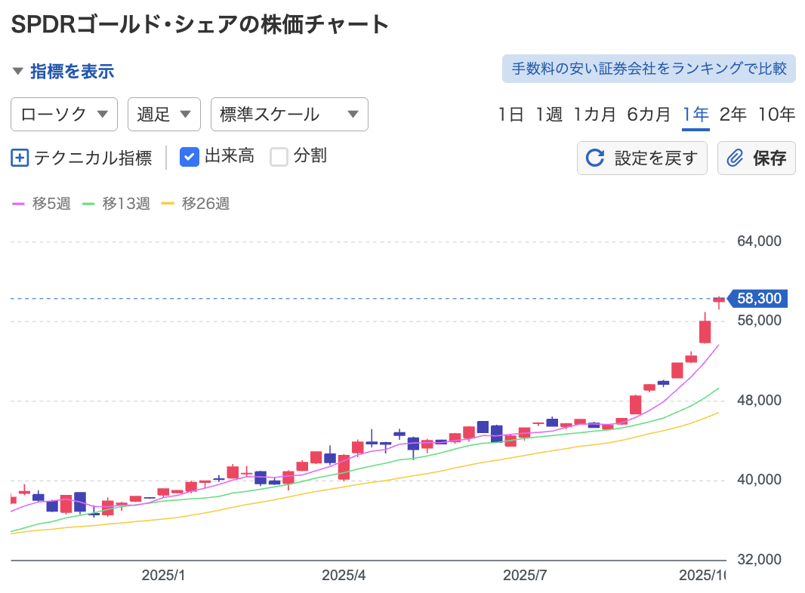805x593 pixels.
Task: Switch to the 1日 time range
Action: pyautogui.click(x=510, y=115)
